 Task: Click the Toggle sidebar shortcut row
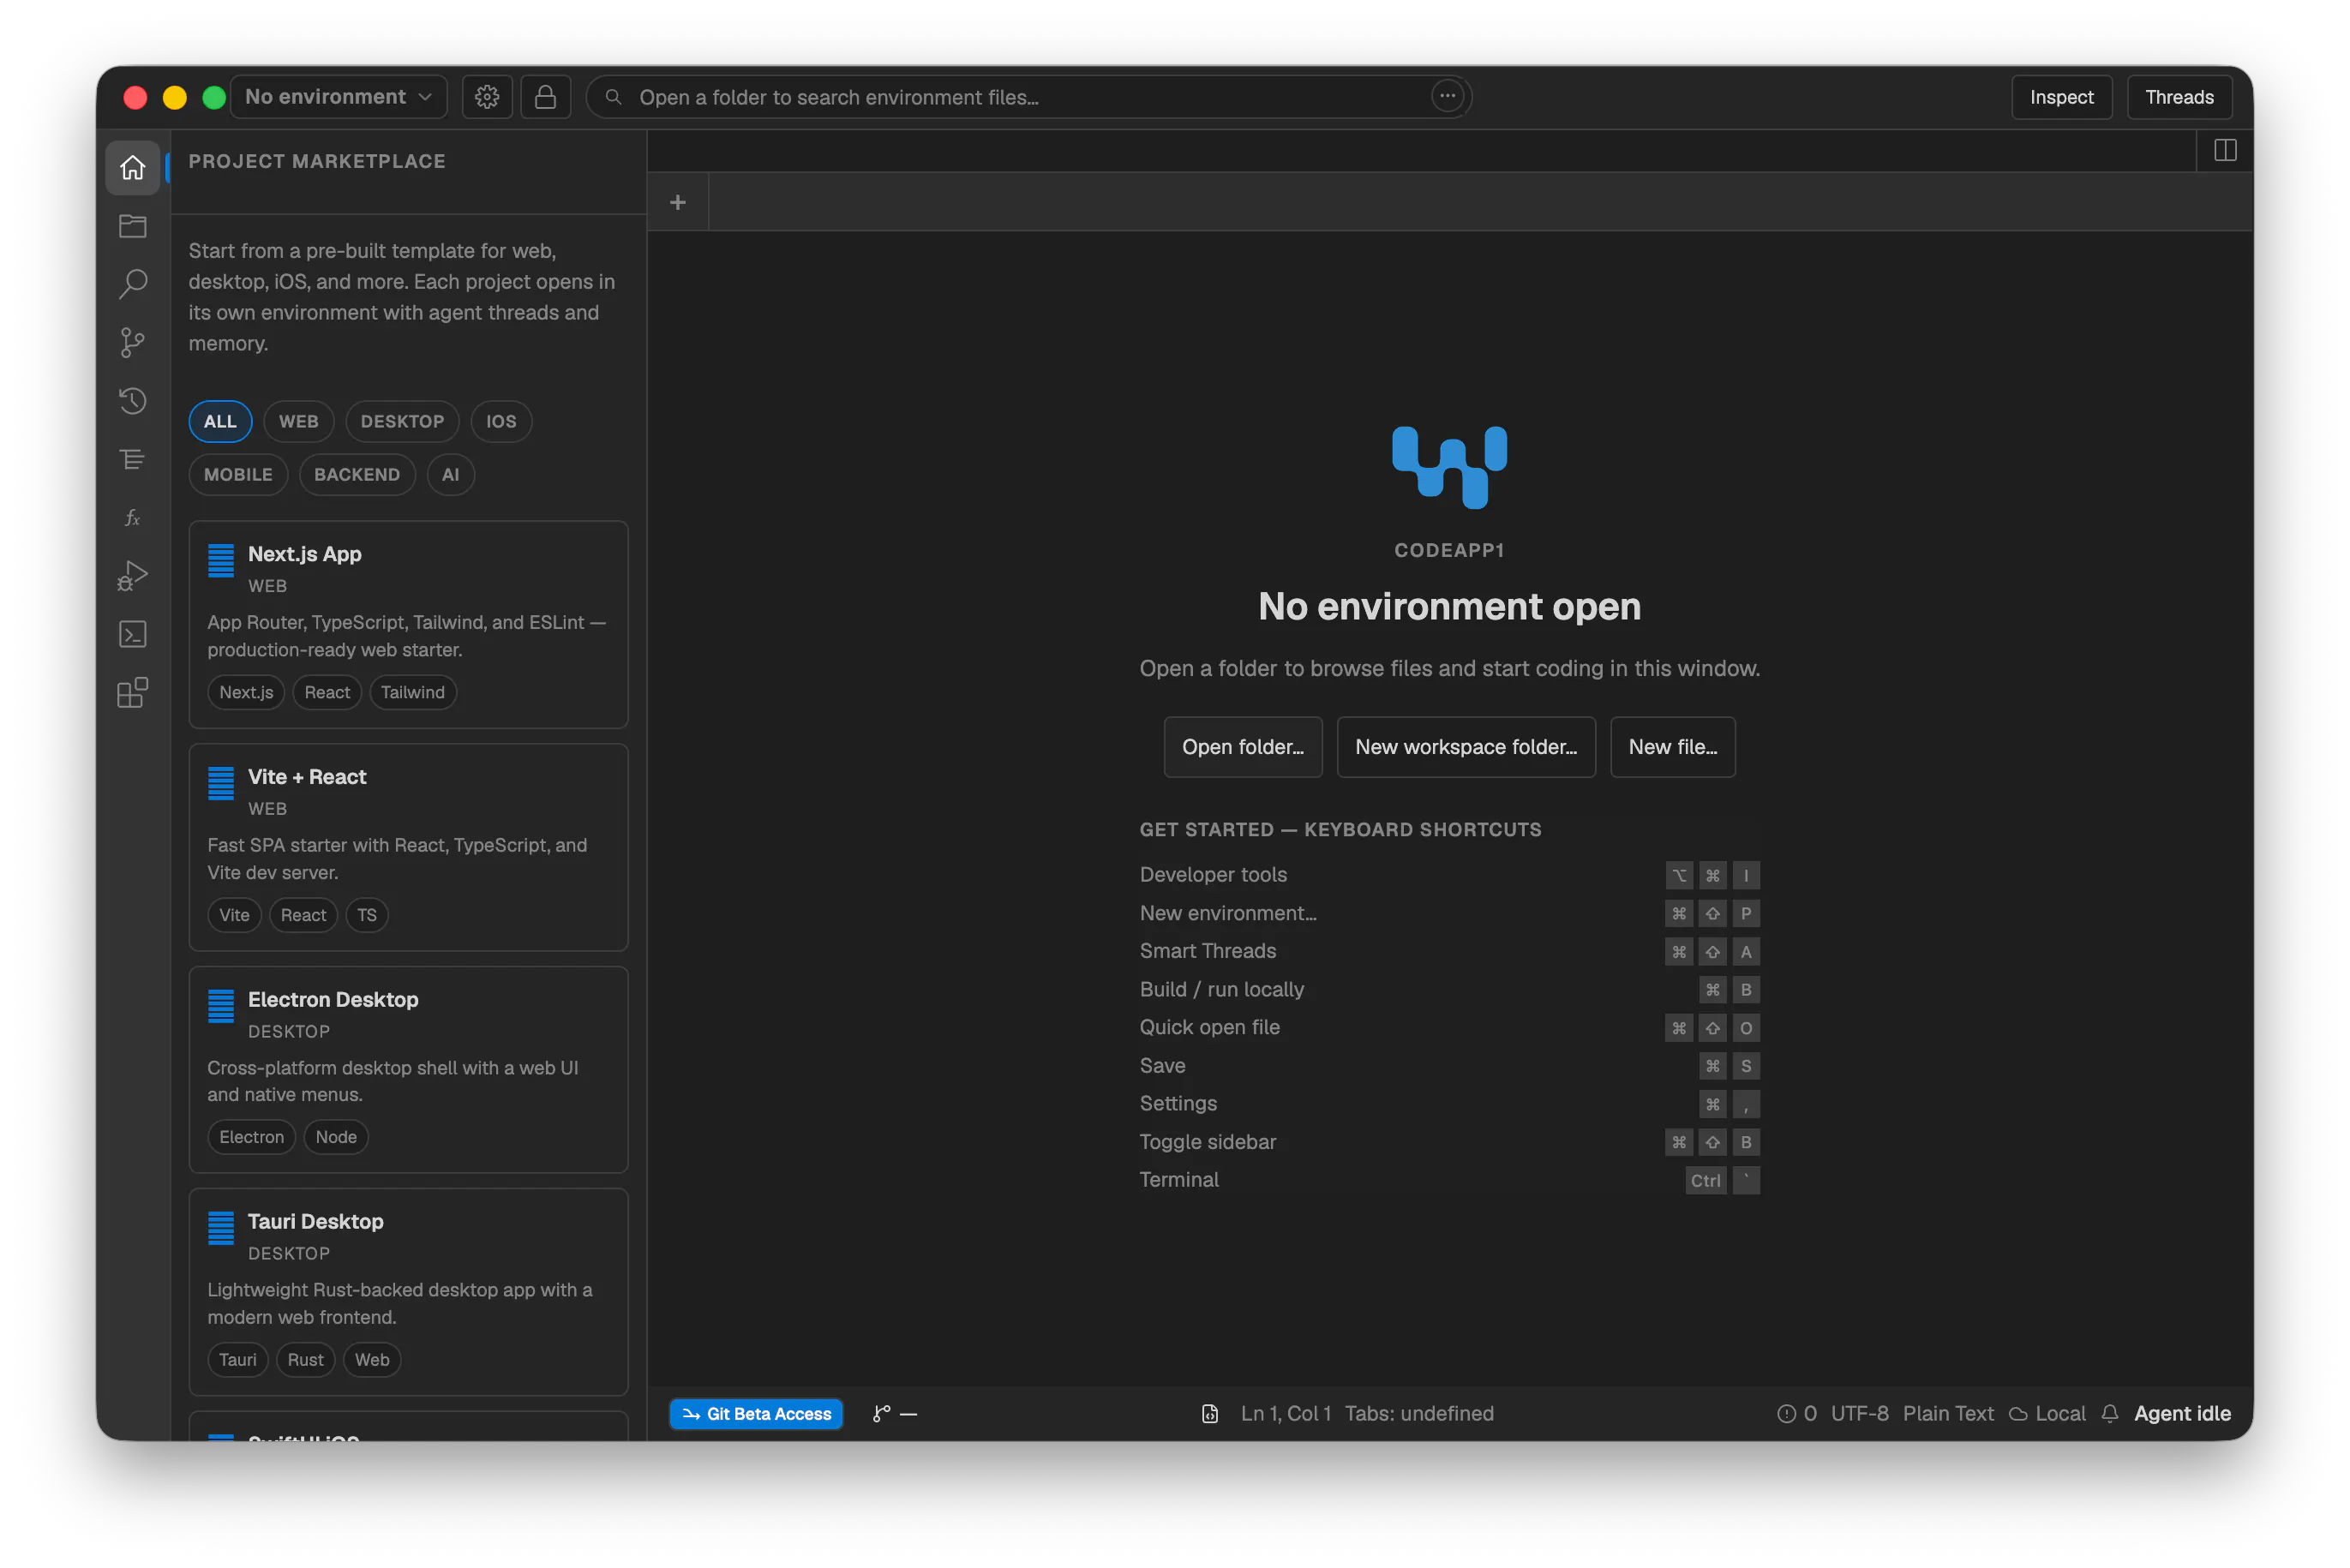[1449, 1142]
